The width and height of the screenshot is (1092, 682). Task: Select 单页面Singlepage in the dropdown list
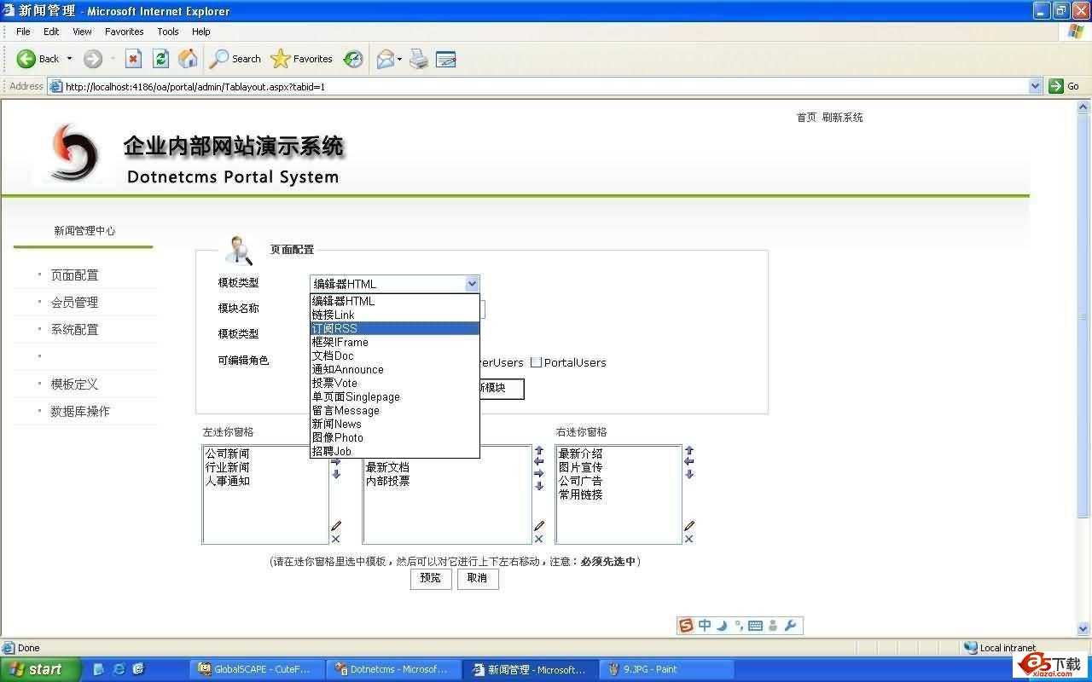point(394,396)
